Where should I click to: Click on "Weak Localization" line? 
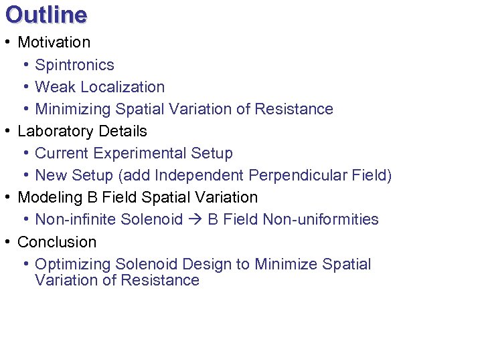point(100,87)
